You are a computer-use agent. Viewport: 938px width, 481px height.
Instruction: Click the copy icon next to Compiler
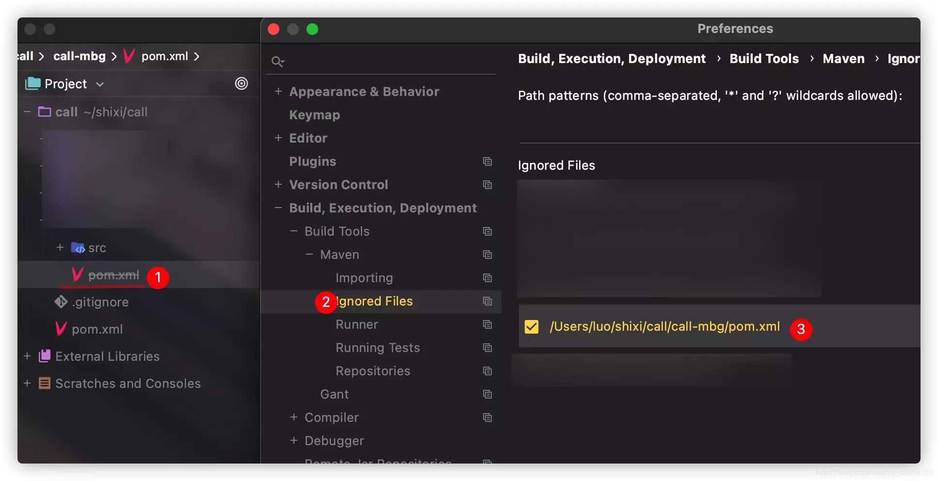pos(487,417)
